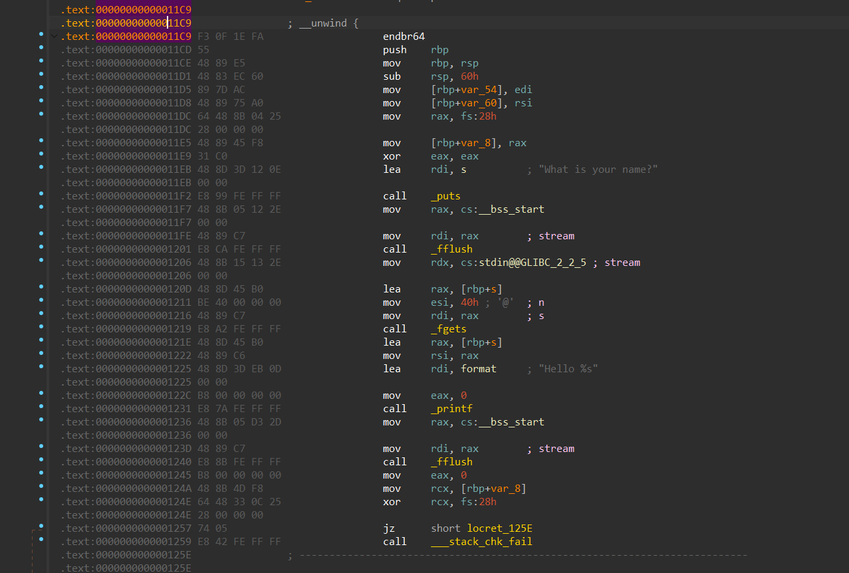Click the "; __unwind {" comment
Screen dimensions: 849x573
323,23
